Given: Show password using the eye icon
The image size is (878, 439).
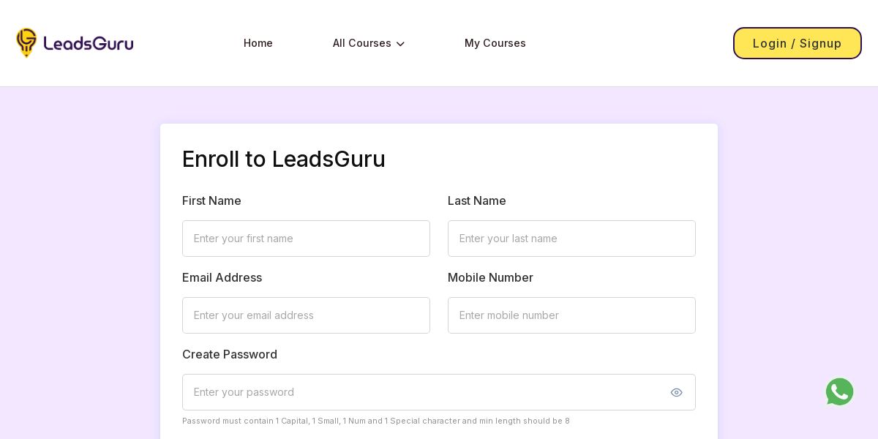Looking at the screenshot, I should (x=676, y=393).
